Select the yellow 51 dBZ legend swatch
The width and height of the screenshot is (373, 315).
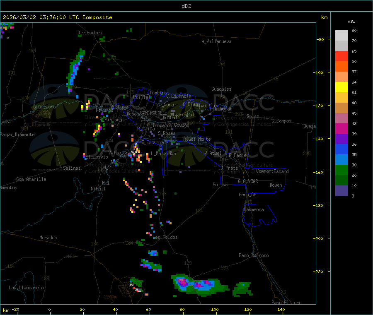(342, 87)
